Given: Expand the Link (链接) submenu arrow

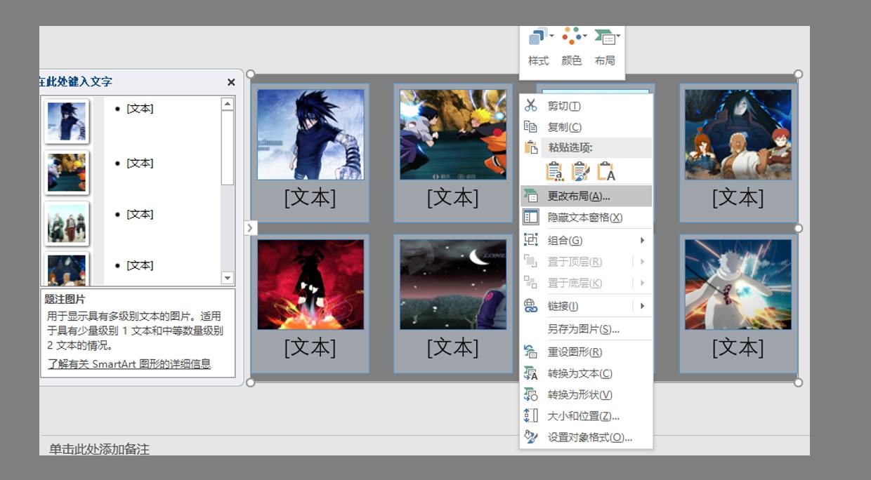Looking at the screenshot, I should [642, 306].
